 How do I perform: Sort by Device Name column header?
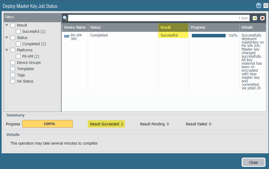coord(75,27)
